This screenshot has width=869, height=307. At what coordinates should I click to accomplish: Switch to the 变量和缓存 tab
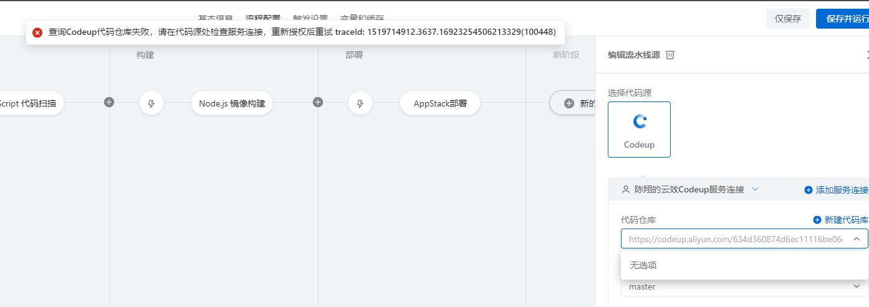point(362,18)
